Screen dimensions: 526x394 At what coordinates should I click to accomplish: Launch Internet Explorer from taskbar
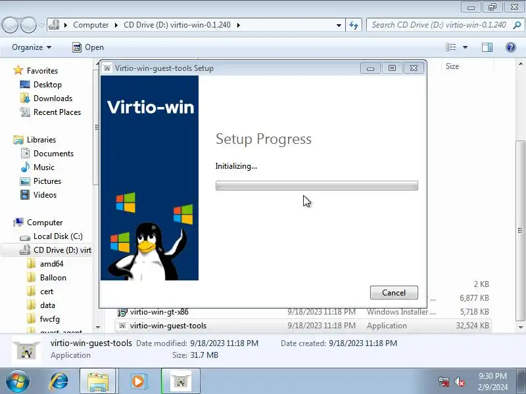(x=59, y=381)
